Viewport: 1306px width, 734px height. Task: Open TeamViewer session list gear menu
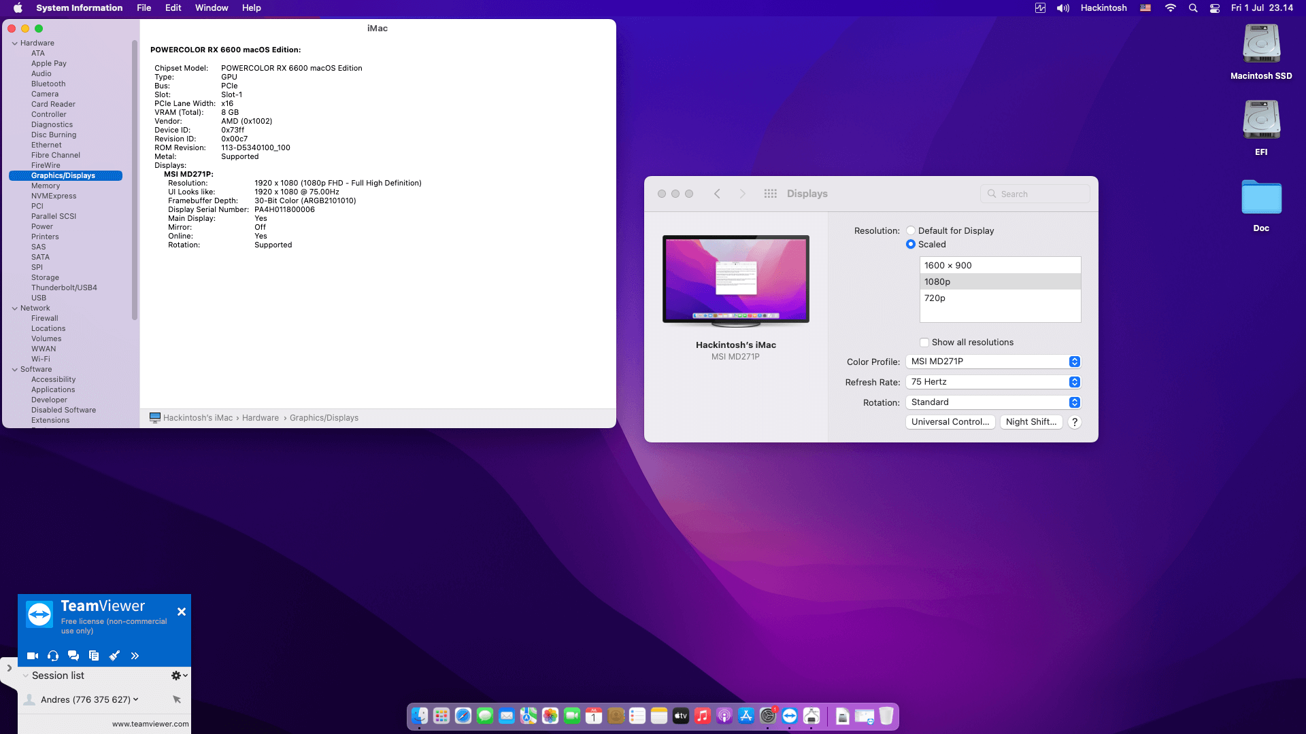(x=179, y=676)
